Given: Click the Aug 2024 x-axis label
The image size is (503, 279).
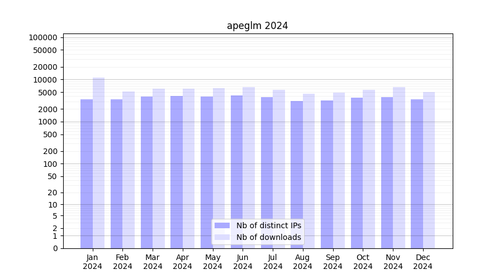Looking at the screenshot, I should pyautogui.click(x=302, y=262).
